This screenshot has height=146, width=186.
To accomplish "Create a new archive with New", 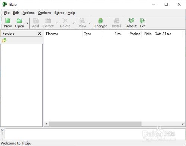I will pos(8,23).
